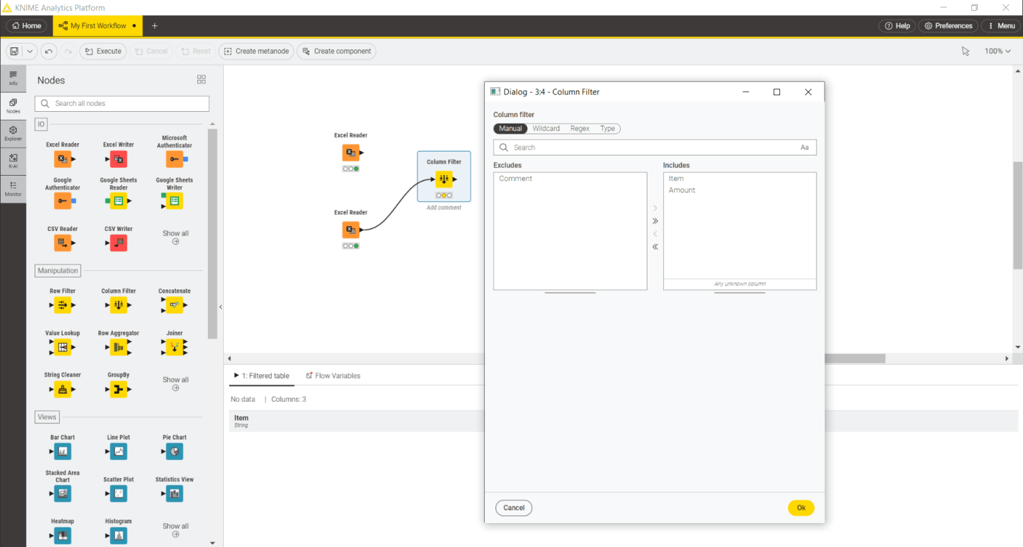This screenshot has width=1023, height=547.
Task: Switch node repository display mode icon
Action: 201,79
